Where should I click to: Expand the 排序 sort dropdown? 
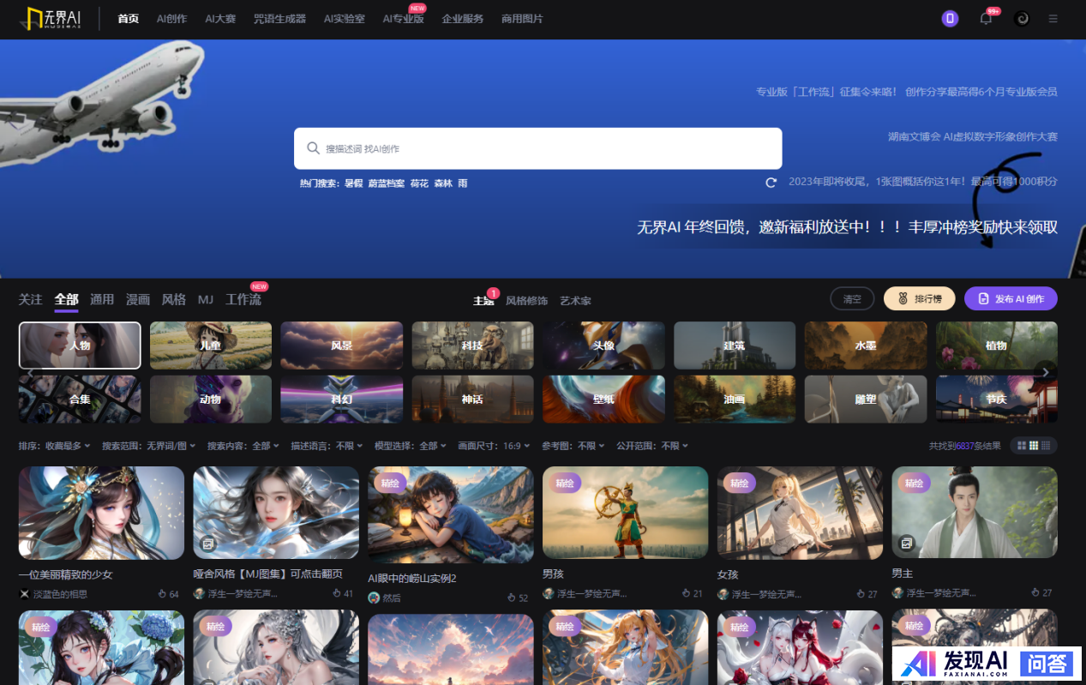56,446
